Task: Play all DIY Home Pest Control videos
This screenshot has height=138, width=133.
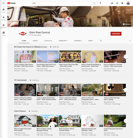Action: tap(55, 47)
